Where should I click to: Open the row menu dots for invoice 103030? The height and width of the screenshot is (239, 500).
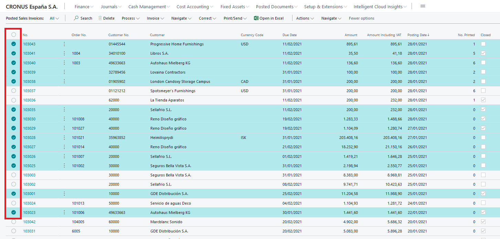coord(64,119)
